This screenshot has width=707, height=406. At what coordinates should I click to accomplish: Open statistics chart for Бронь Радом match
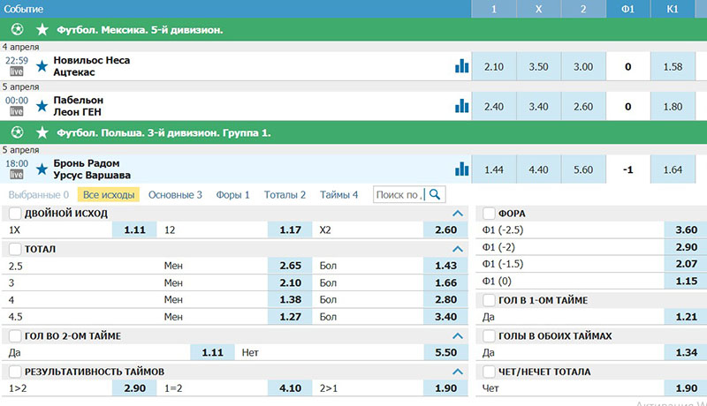[461, 169]
